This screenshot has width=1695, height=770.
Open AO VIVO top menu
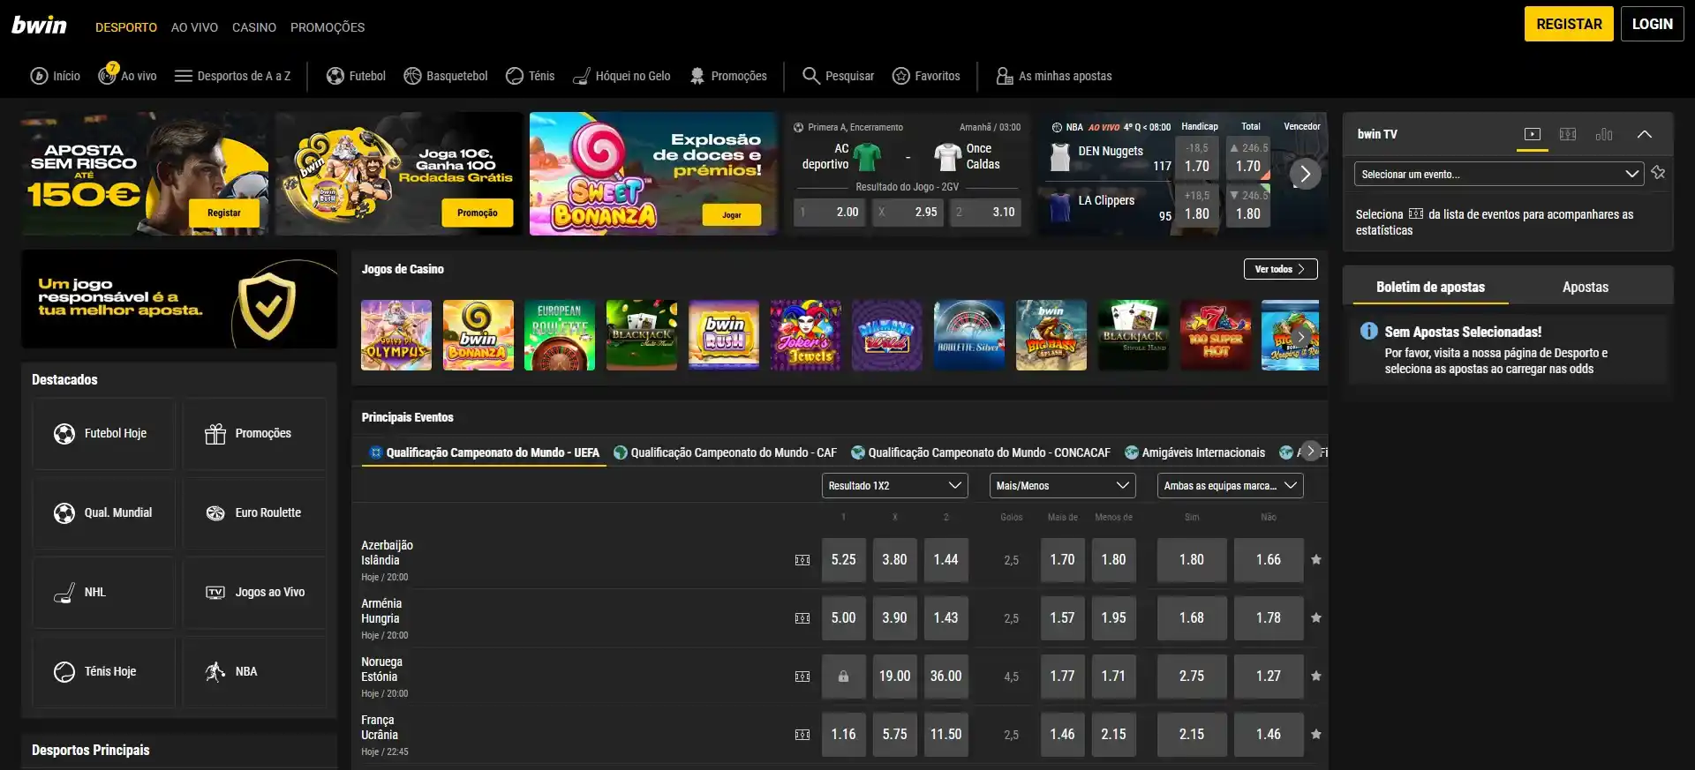coord(194,27)
